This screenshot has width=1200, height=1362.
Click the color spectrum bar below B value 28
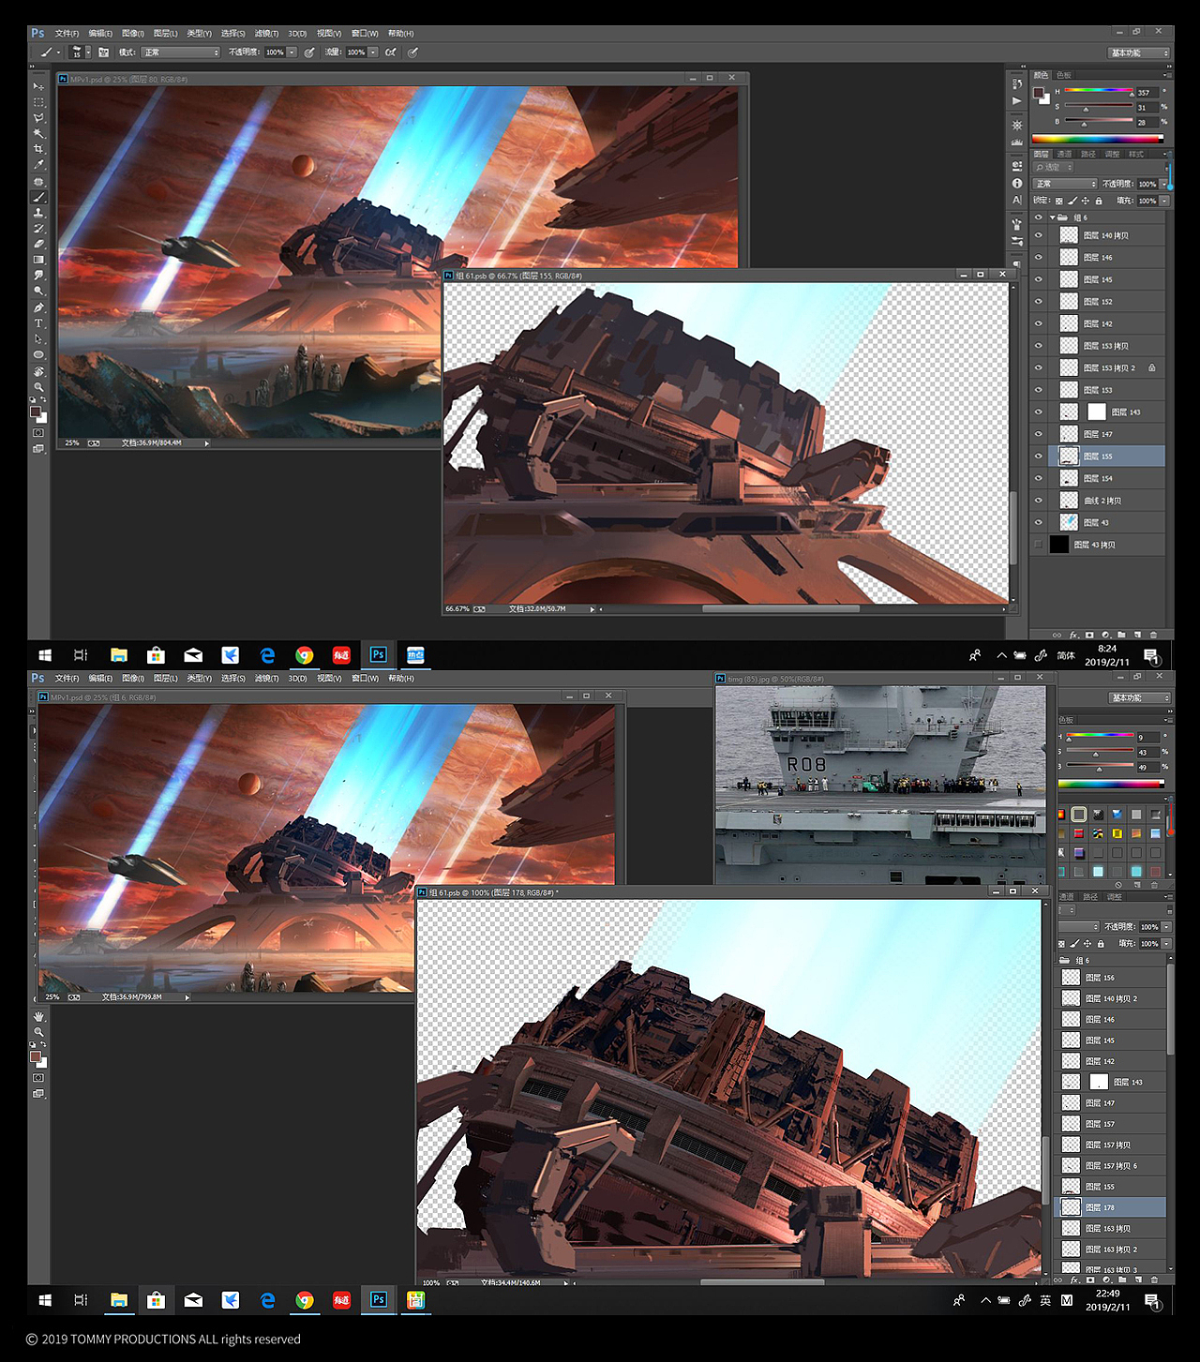(1098, 139)
